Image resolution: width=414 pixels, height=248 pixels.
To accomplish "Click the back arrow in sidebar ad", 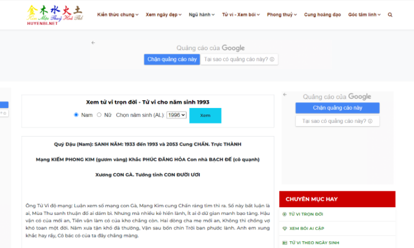I will [285, 95].
